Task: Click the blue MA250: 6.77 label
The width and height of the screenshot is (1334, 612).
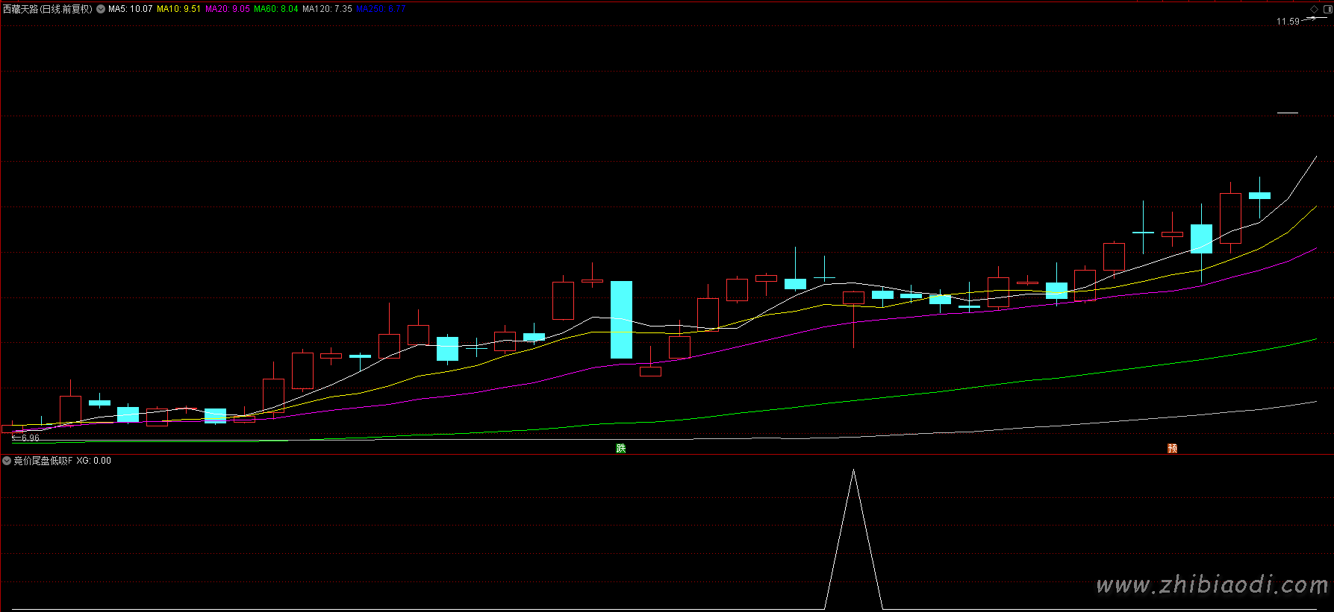Action: pyautogui.click(x=381, y=9)
